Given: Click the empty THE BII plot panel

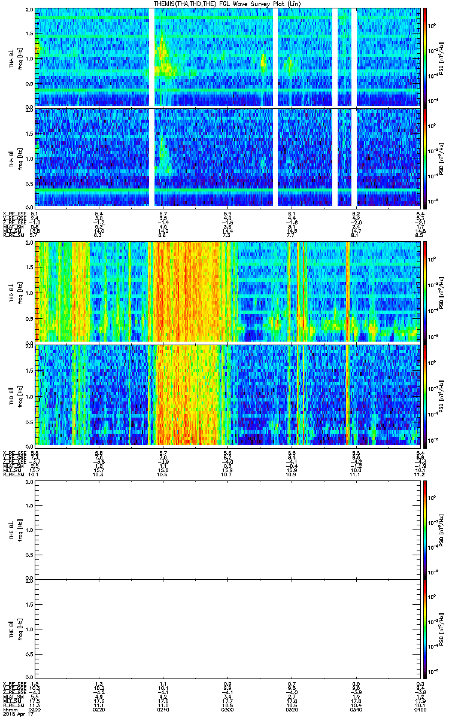Looking at the screenshot, I should click(x=228, y=629).
